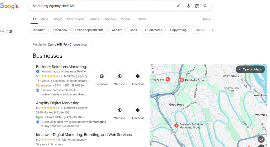Open Google Lens image search icon
The height and width of the screenshot is (147, 270).
point(197,6)
